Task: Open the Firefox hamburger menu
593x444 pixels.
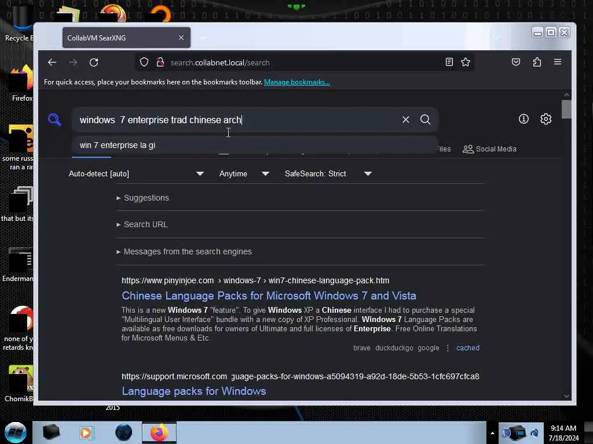Action: pos(558,62)
